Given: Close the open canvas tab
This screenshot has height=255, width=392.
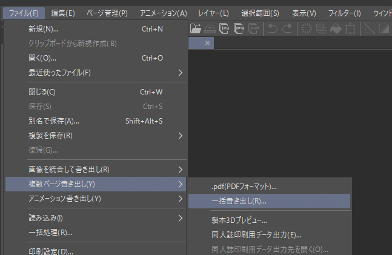Looking at the screenshot, I should (x=208, y=43).
